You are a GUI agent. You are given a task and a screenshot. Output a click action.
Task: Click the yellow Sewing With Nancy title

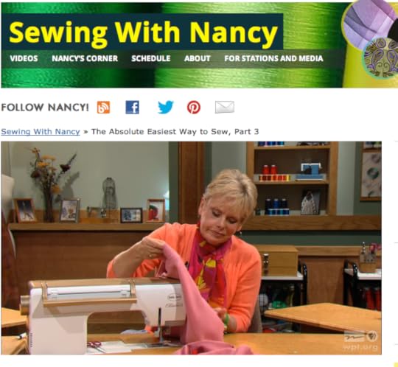pyautogui.click(x=144, y=32)
